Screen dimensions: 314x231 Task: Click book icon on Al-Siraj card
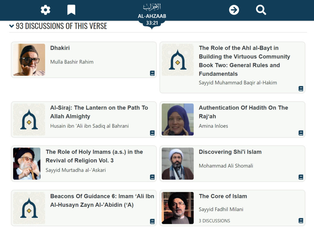(x=152, y=133)
